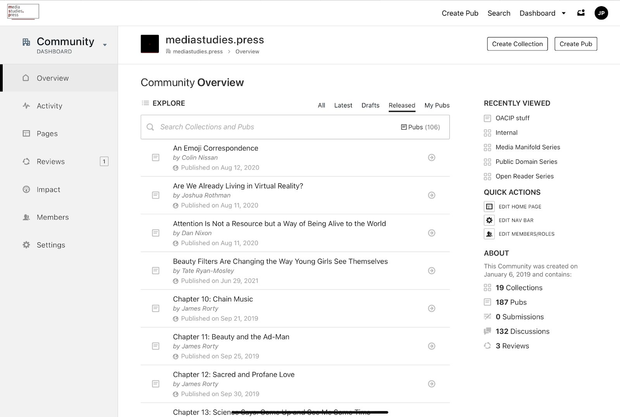Expand the Community dashboard scope dropdown
Viewport: 620px width, 417px height.
105,45
